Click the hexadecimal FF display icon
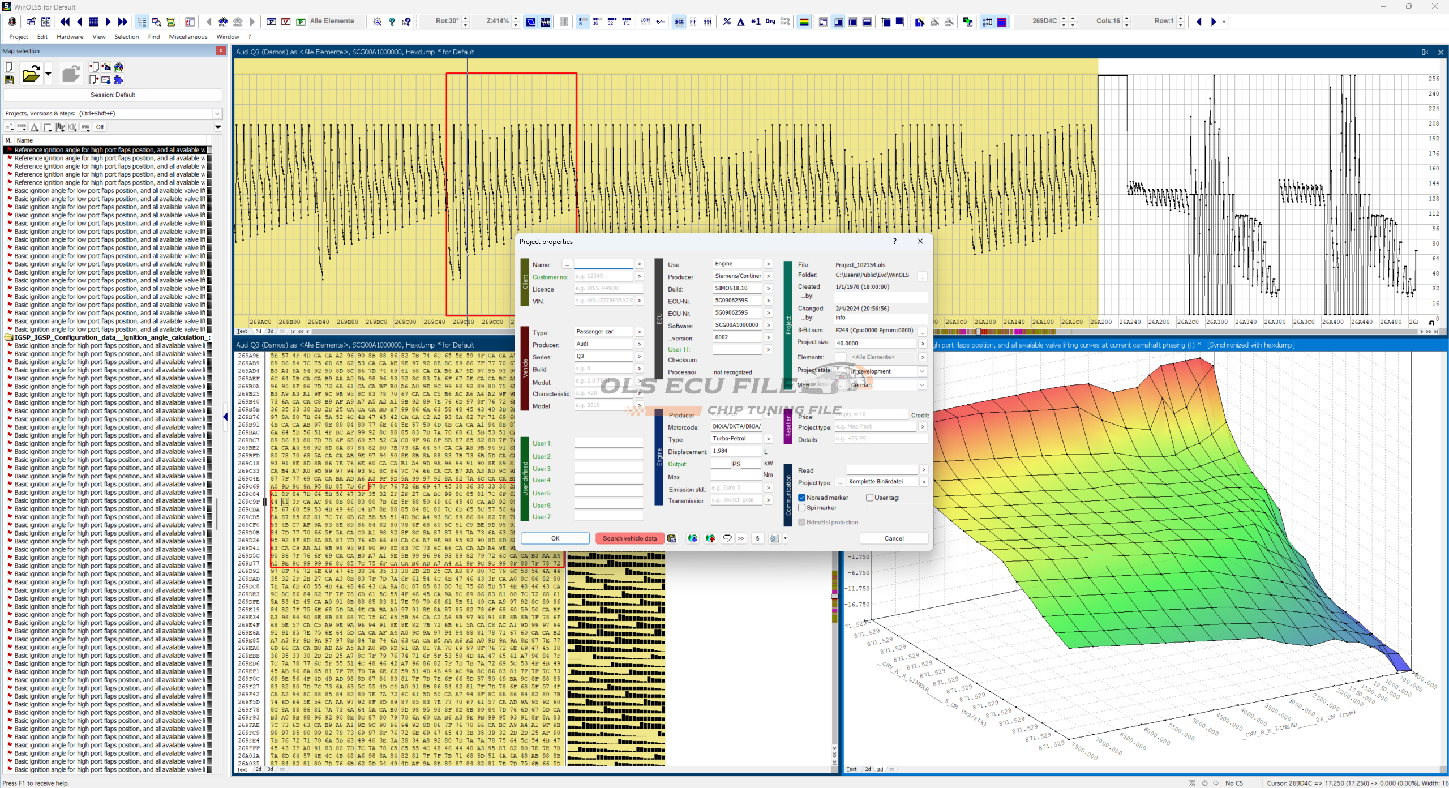This screenshot has height=788, width=1449. click(693, 22)
